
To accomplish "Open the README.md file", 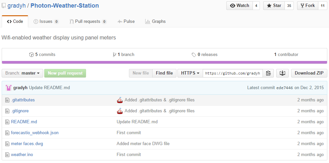I will [x=24, y=122].
